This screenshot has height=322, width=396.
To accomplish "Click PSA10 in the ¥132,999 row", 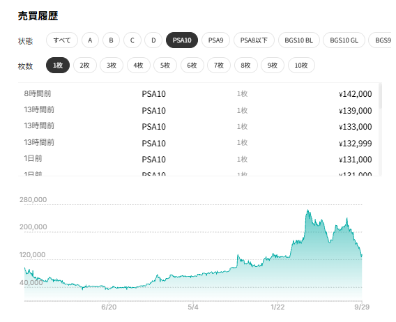I will coord(154,144).
